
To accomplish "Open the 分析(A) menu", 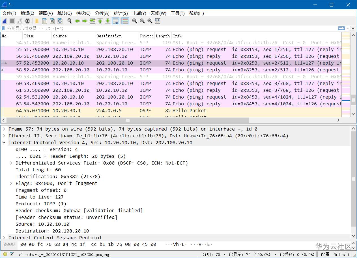I will point(102,13).
